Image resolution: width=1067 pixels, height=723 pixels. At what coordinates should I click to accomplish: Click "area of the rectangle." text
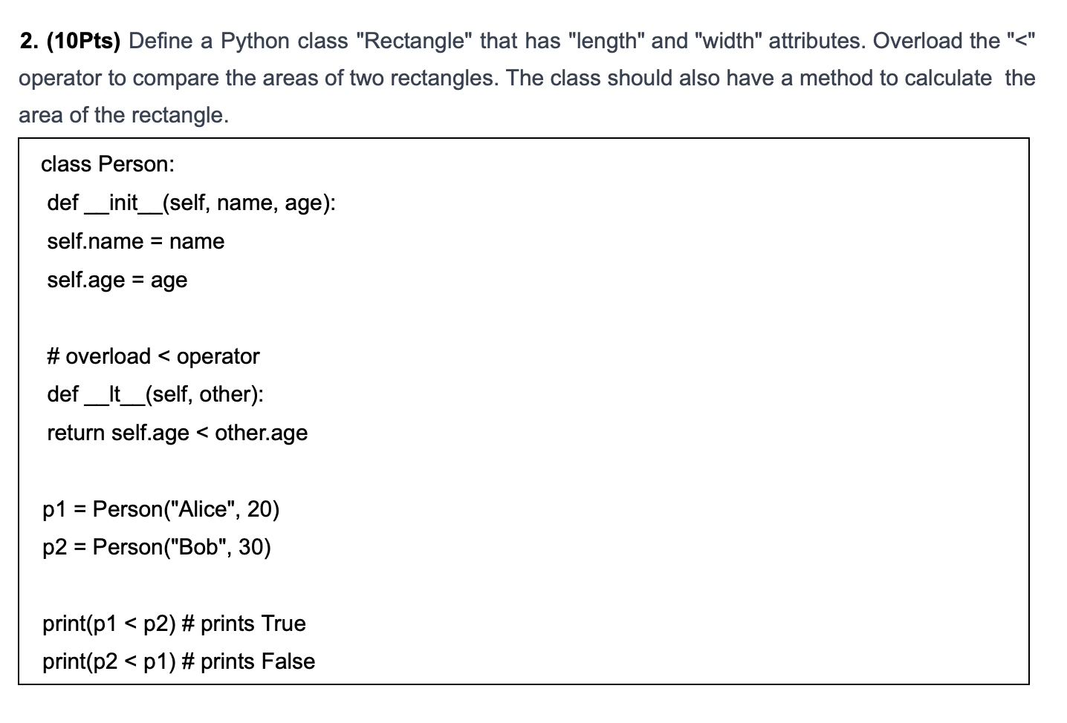(124, 115)
